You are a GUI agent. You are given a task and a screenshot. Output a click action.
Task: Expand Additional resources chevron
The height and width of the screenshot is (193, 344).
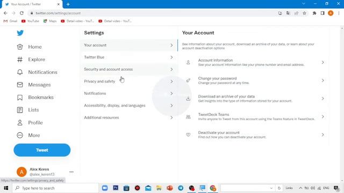(x=171, y=117)
